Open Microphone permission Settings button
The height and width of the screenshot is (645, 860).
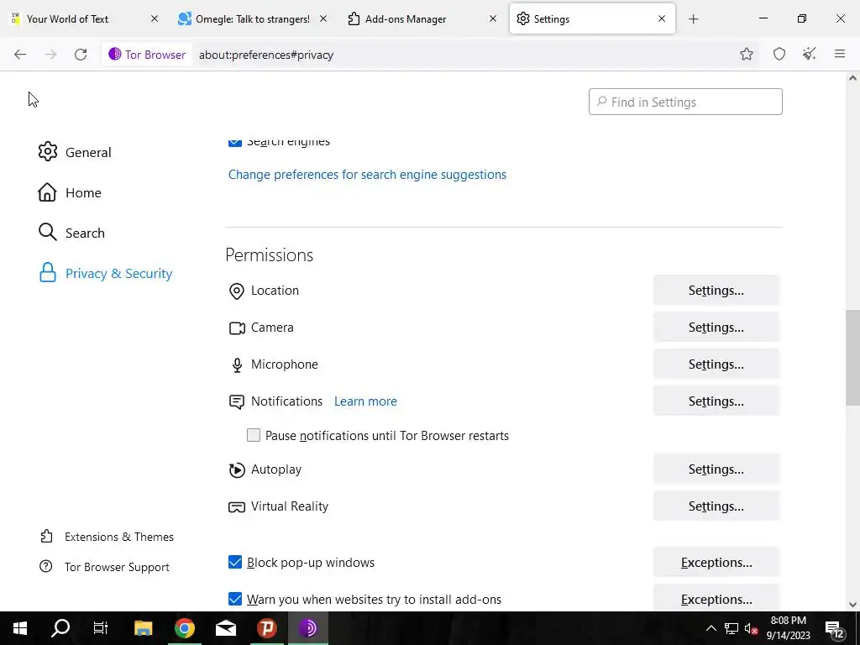tap(716, 364)
